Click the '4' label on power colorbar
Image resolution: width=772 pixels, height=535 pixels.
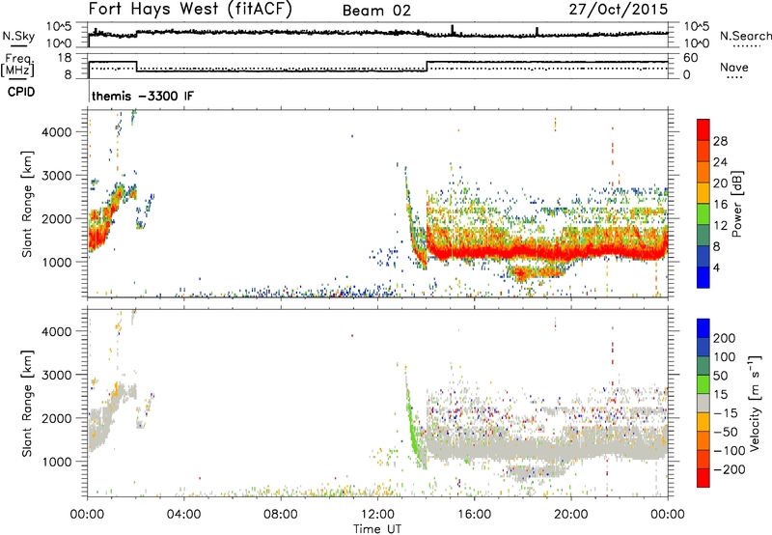pyautogui.click(x=717, y=267)
